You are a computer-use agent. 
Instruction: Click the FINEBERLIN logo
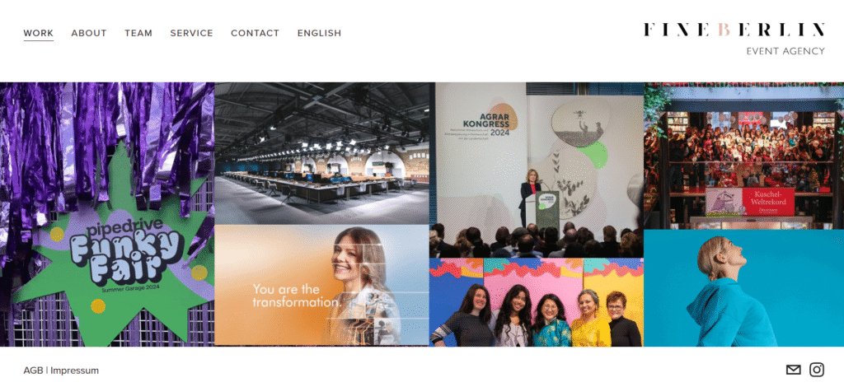[734, 30]
